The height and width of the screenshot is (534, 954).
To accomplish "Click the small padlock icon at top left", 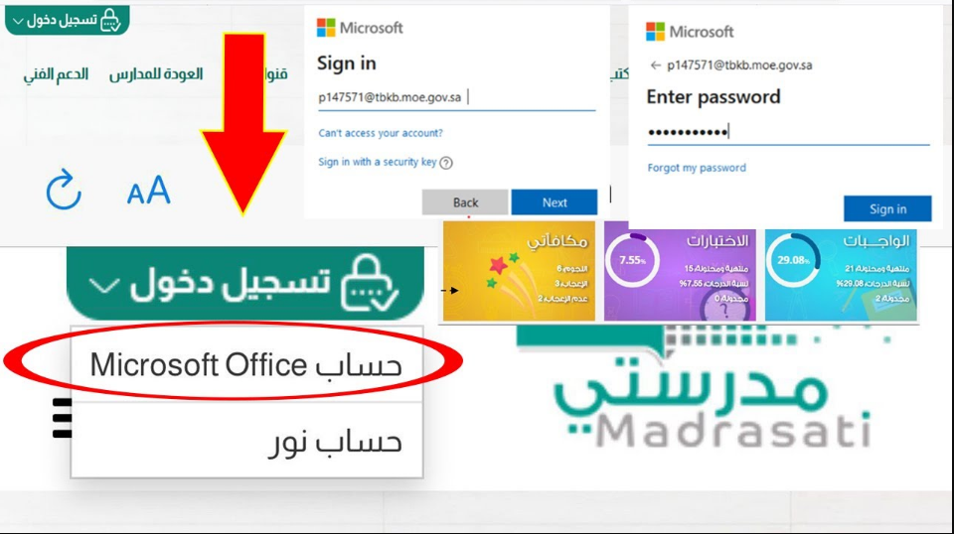I will pos(110,20).
